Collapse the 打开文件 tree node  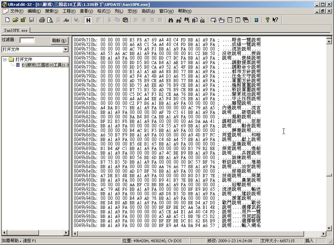pyautogui.click(x=5, y=60)
